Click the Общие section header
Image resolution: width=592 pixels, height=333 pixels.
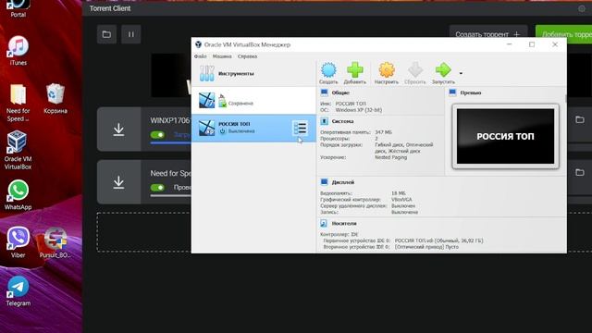tap(340, 92)
